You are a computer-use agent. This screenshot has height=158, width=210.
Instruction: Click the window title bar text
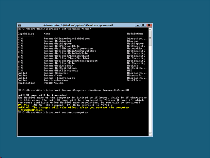pos(78,25)
